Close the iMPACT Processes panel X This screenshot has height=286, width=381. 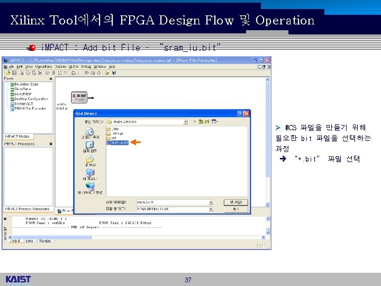click(51, 144)
